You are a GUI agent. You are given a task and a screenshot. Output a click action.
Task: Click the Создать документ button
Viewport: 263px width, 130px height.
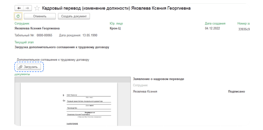[74, 16]
